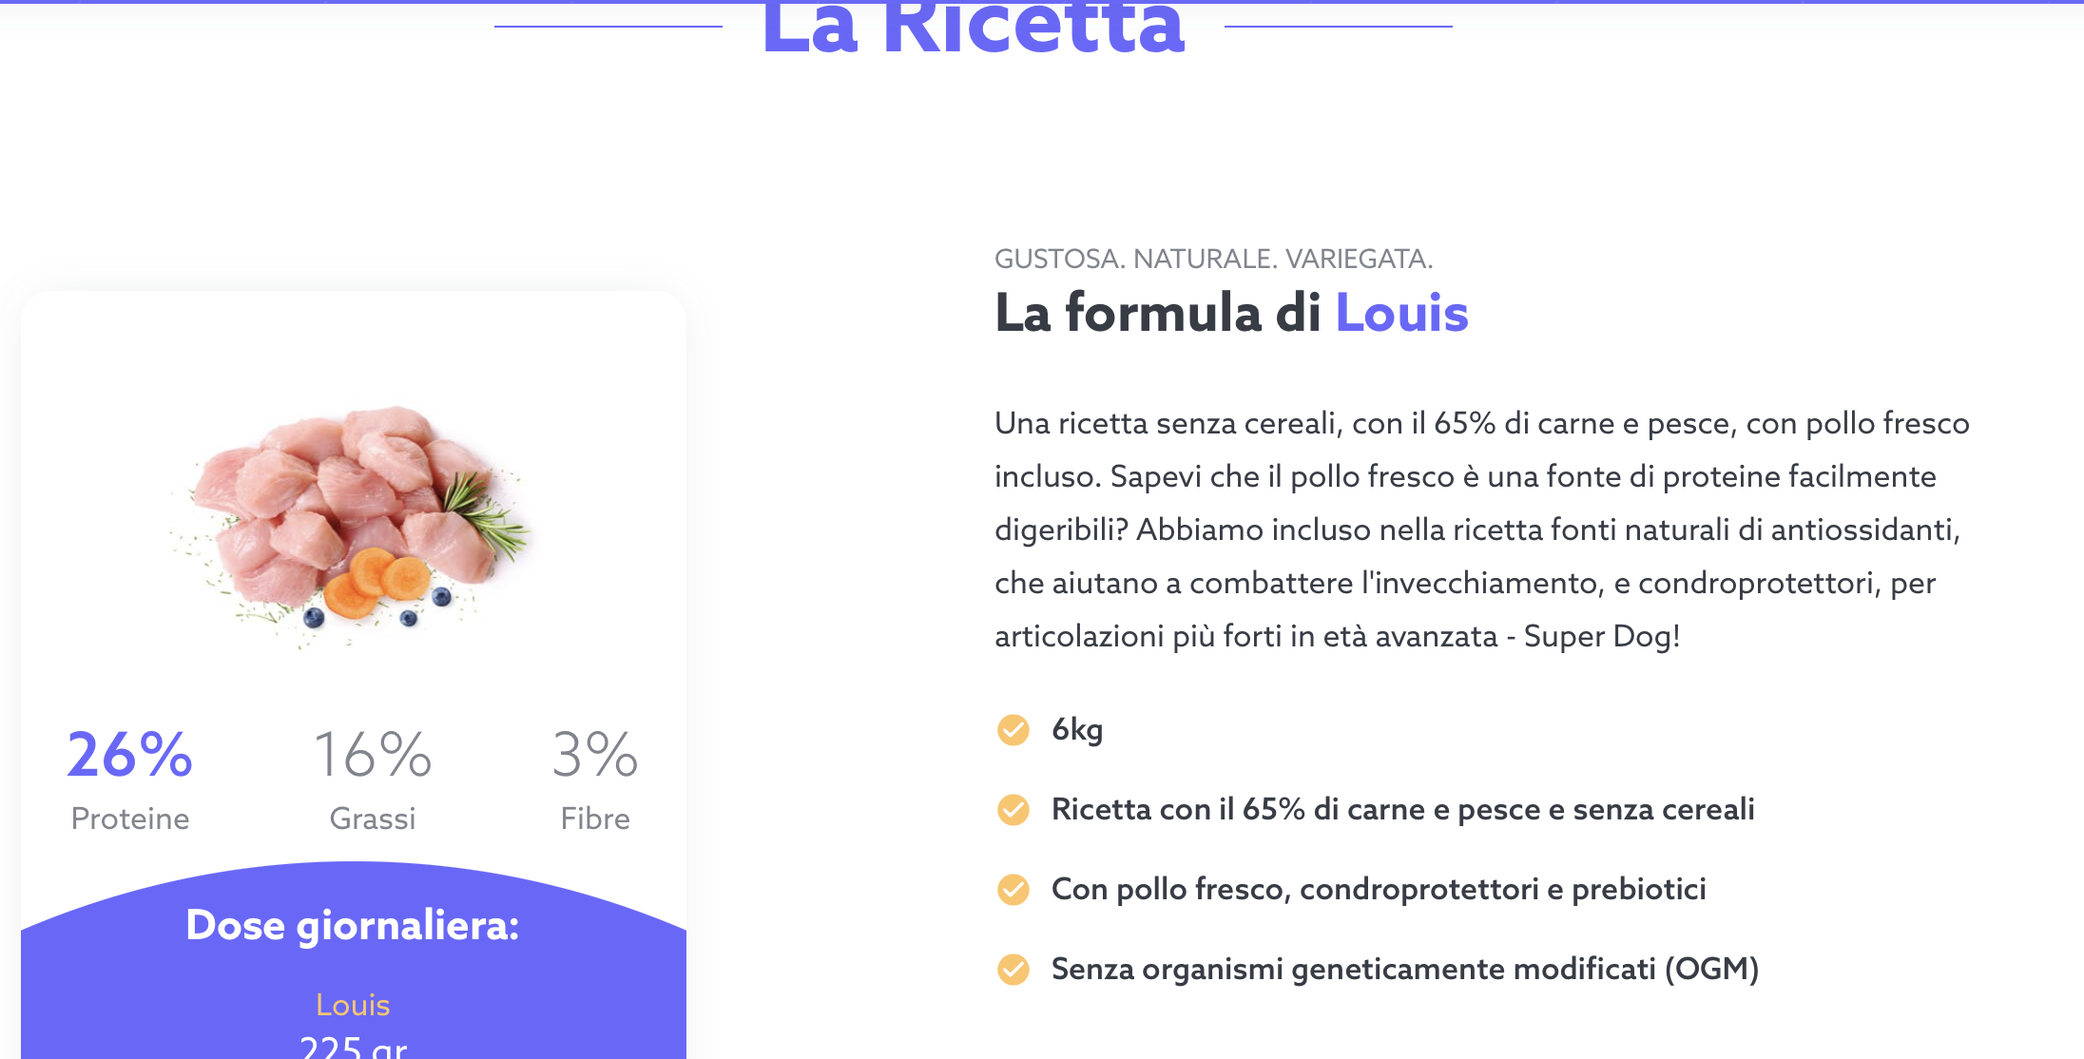Click the Louis name in the dose panel

353,1005
